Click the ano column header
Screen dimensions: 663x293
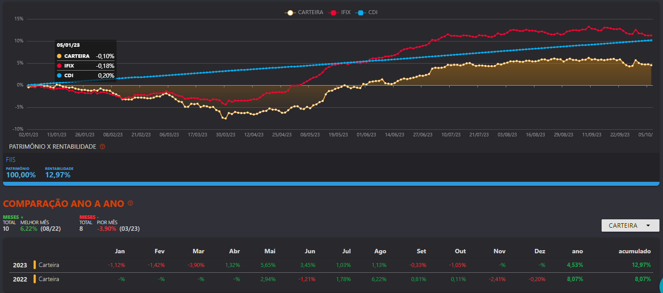tap(578, 251)
